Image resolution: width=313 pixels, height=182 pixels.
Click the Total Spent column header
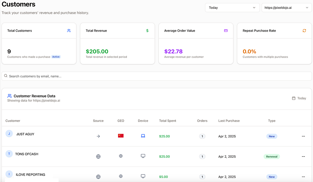click(x=168, y=121)
